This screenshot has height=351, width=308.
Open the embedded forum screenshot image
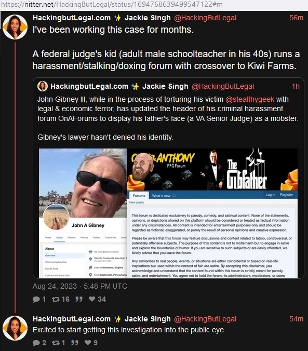click(168, 213)
